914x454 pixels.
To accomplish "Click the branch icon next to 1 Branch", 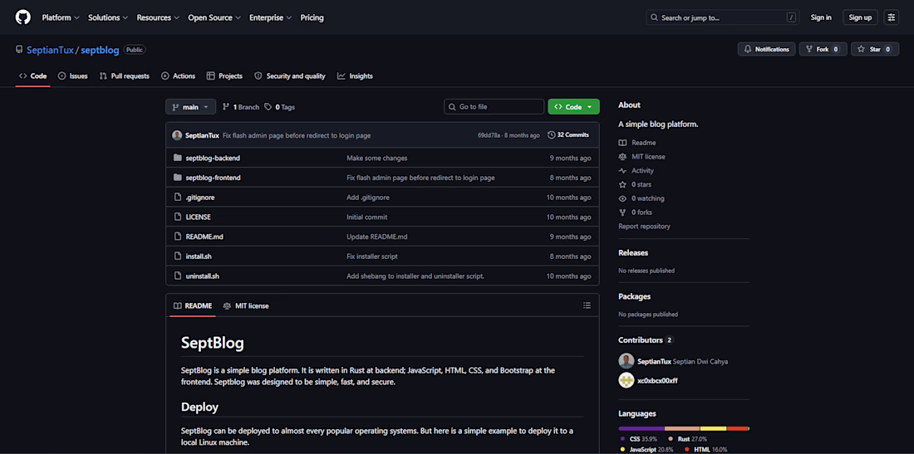I will [x=226, y=107].
